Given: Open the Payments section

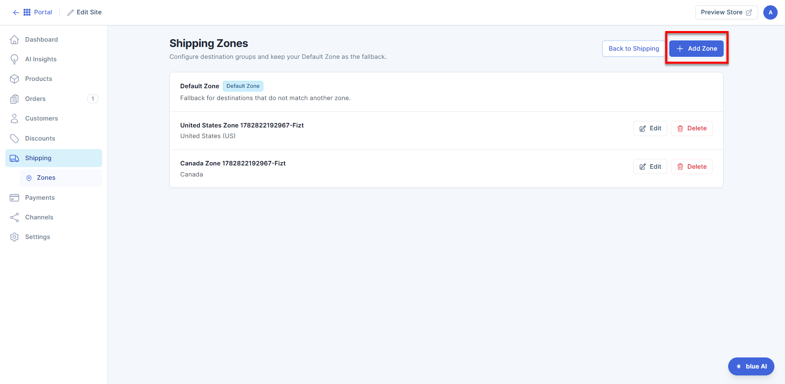Looking at the screenshot, I should coord(54,198).
